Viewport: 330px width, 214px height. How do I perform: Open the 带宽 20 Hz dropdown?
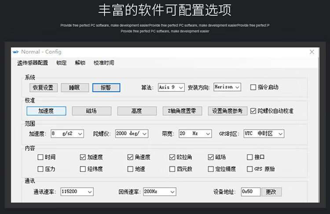[x=195, y=134]
